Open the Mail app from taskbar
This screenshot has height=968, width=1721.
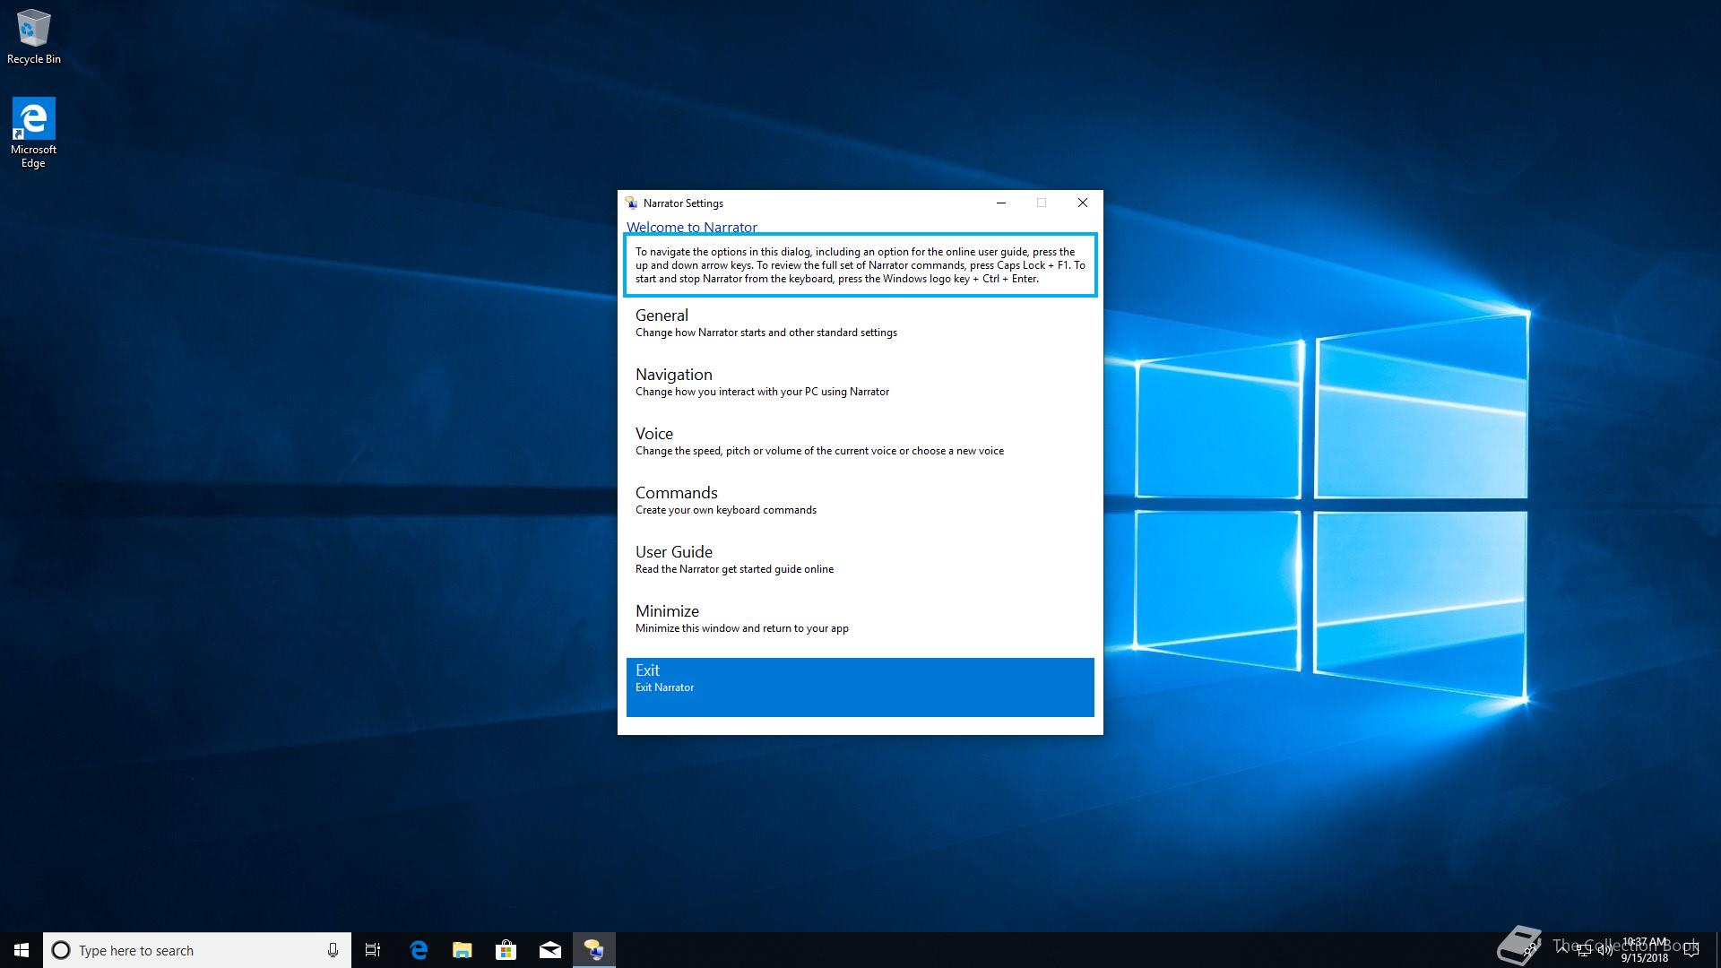click(x=549, y=950)
